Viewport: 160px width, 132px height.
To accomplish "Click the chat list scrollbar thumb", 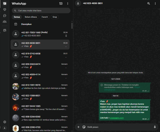I will click(x=72, y=26).
